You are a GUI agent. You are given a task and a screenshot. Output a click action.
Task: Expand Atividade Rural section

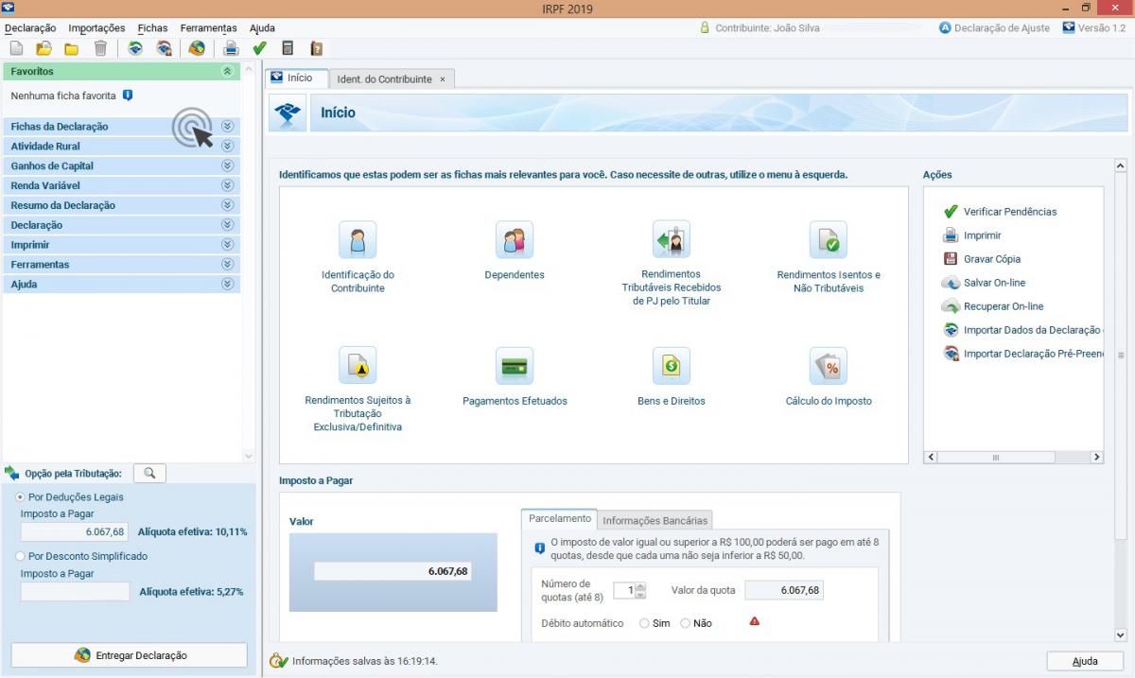227,146
